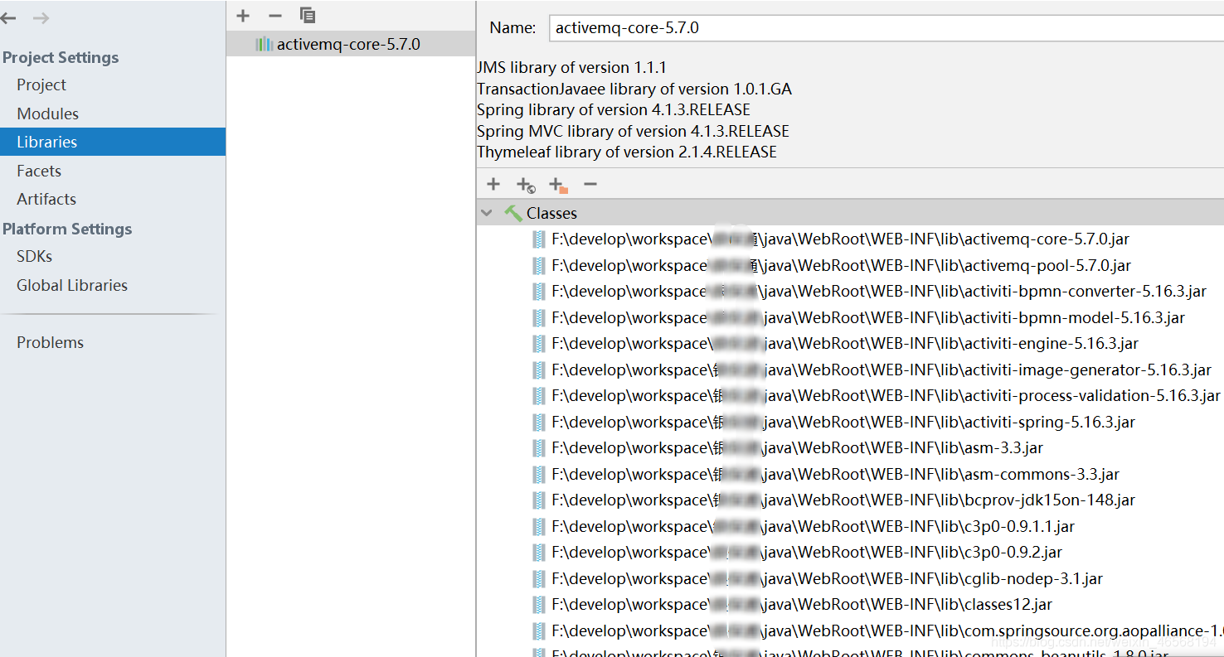Select Libraries in Project Settings
1224x657 pixels.
coord(113,142)
